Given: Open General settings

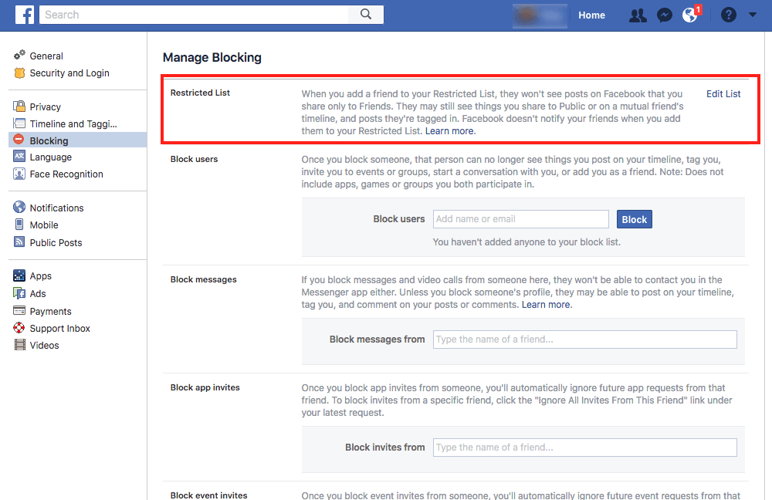Looking at the screenshot, I should [46, 56].
